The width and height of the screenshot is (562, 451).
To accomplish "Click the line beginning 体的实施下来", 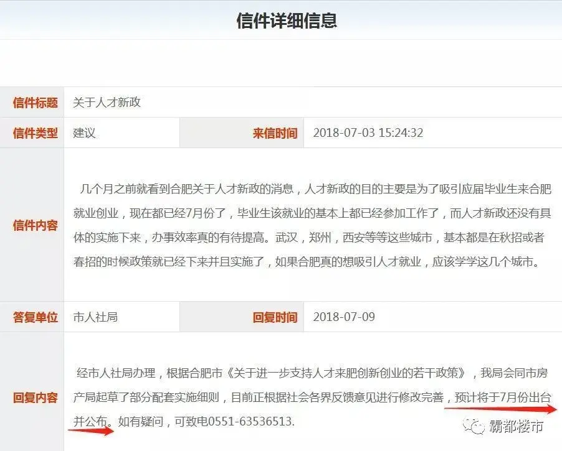I will point(309,237).
